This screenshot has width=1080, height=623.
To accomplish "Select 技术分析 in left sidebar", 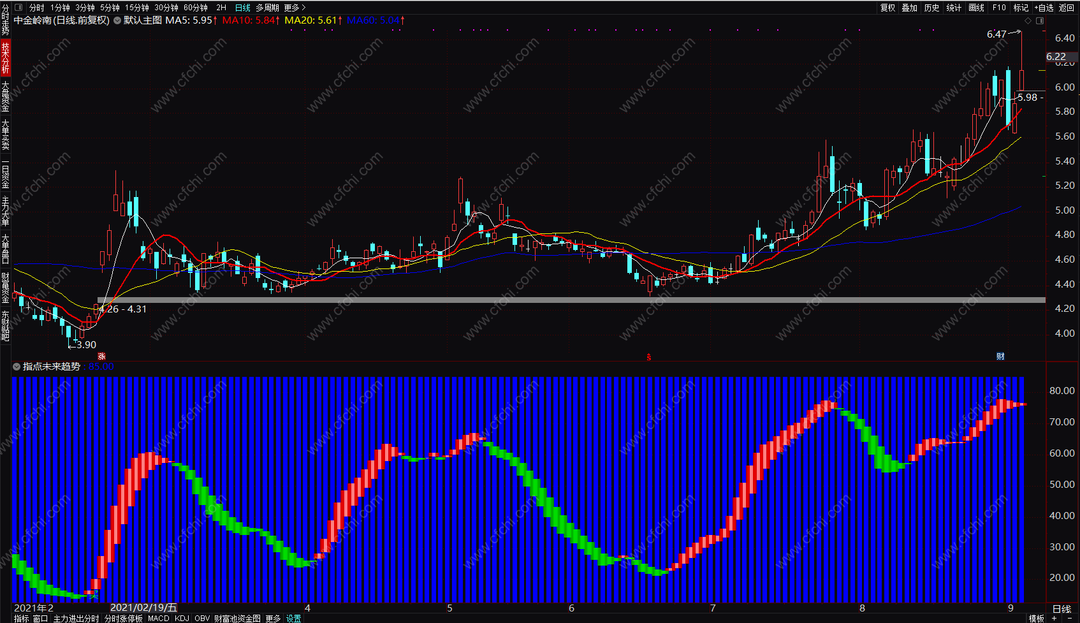I will [x=5, y=58].
